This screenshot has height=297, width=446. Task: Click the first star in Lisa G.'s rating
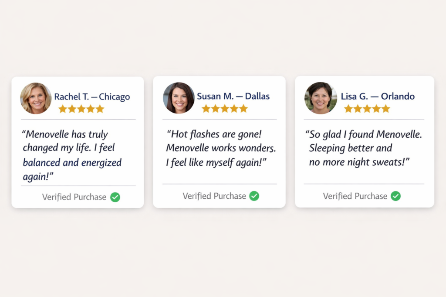click(348, 108)
